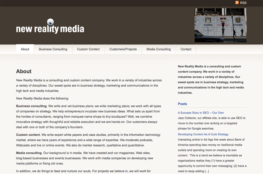The image size is (263, 174).
Task: Open 'Developing Content As A Core Strategy' post
Action: tap(203, 134)
